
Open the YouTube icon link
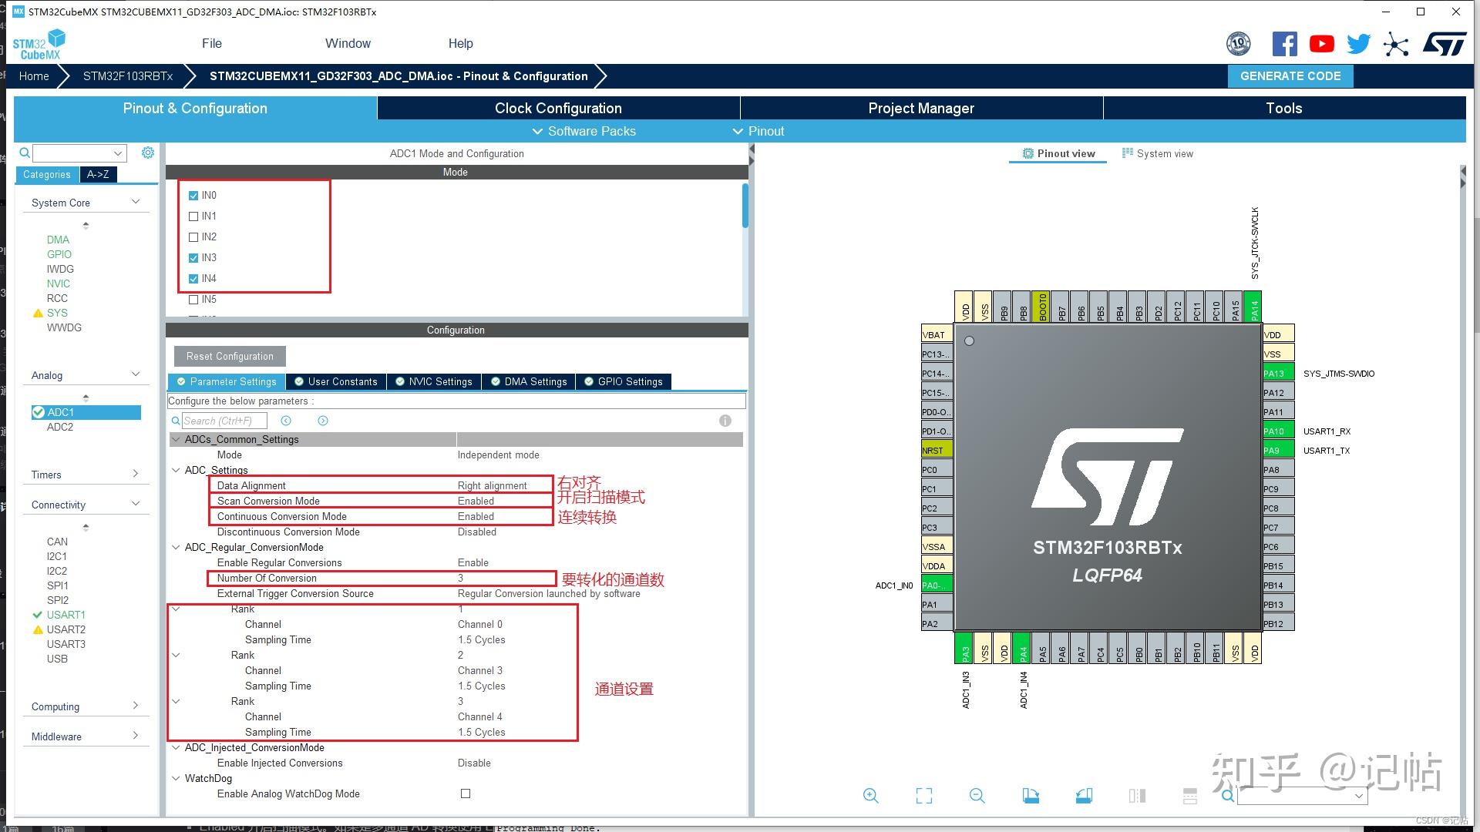[x=1321, y=44]
